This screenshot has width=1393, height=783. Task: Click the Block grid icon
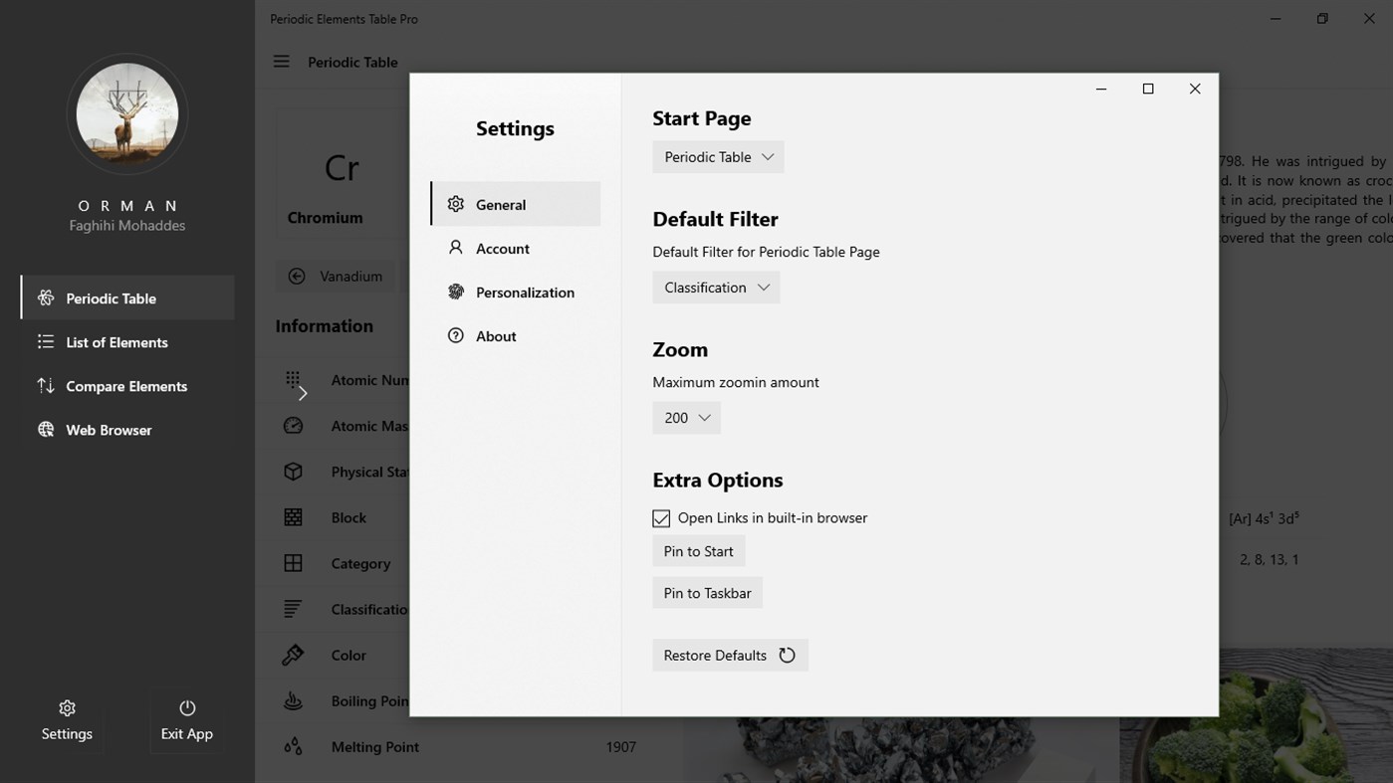click(293, 517)
